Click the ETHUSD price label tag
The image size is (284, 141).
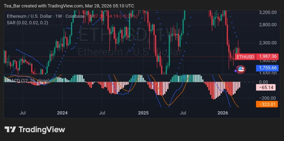click(245, 57)
